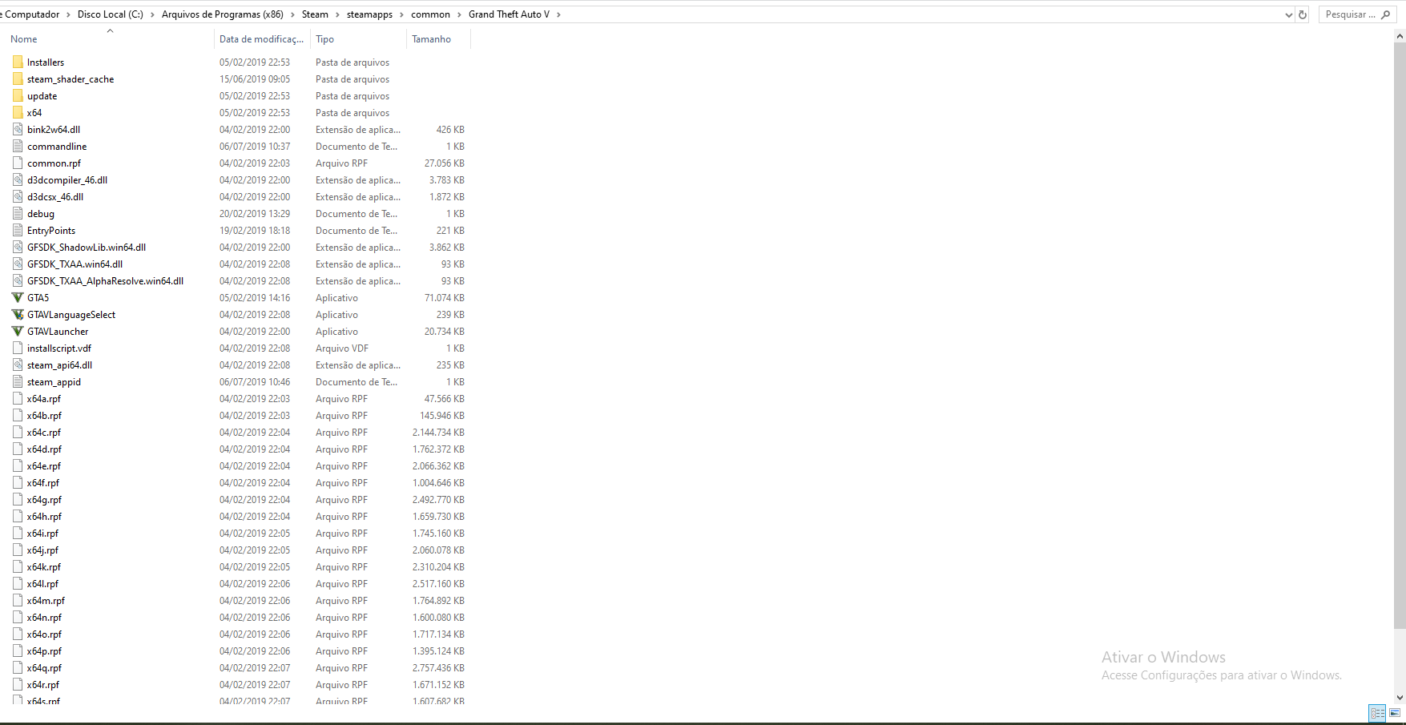This screenshot has height=725, width=1406.
Task: Select the bink2w64.dll file
Action: point(54,129)
